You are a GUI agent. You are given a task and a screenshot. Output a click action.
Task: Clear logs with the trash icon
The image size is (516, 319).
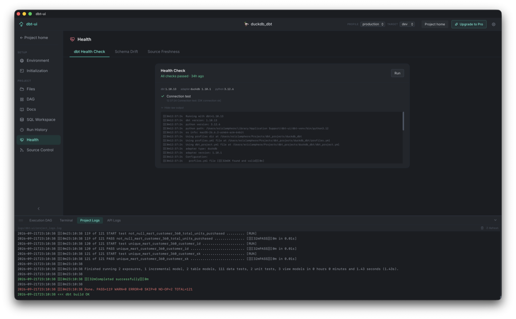click(482, 228)
